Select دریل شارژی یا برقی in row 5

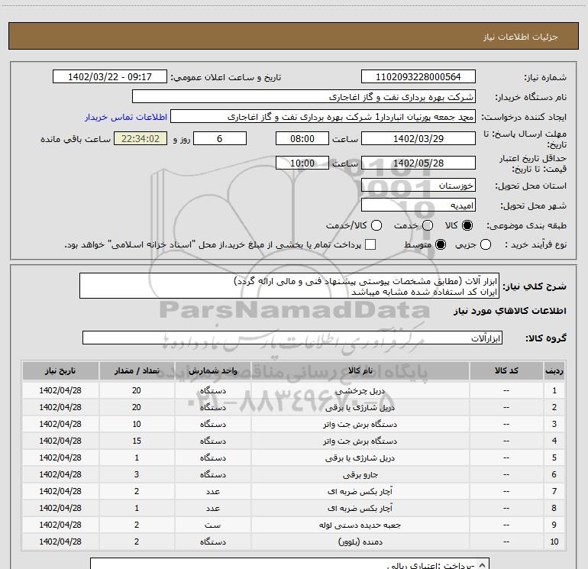click(360, 458)
